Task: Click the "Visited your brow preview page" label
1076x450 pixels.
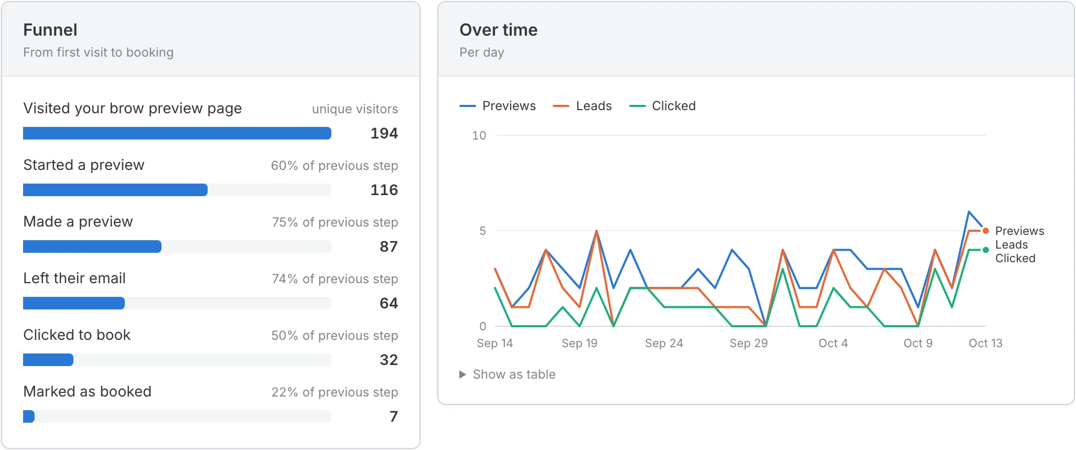Action: (x=133, y=108)
